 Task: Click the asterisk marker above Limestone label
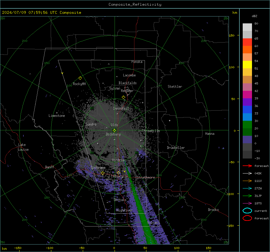[x=57, y=113]
